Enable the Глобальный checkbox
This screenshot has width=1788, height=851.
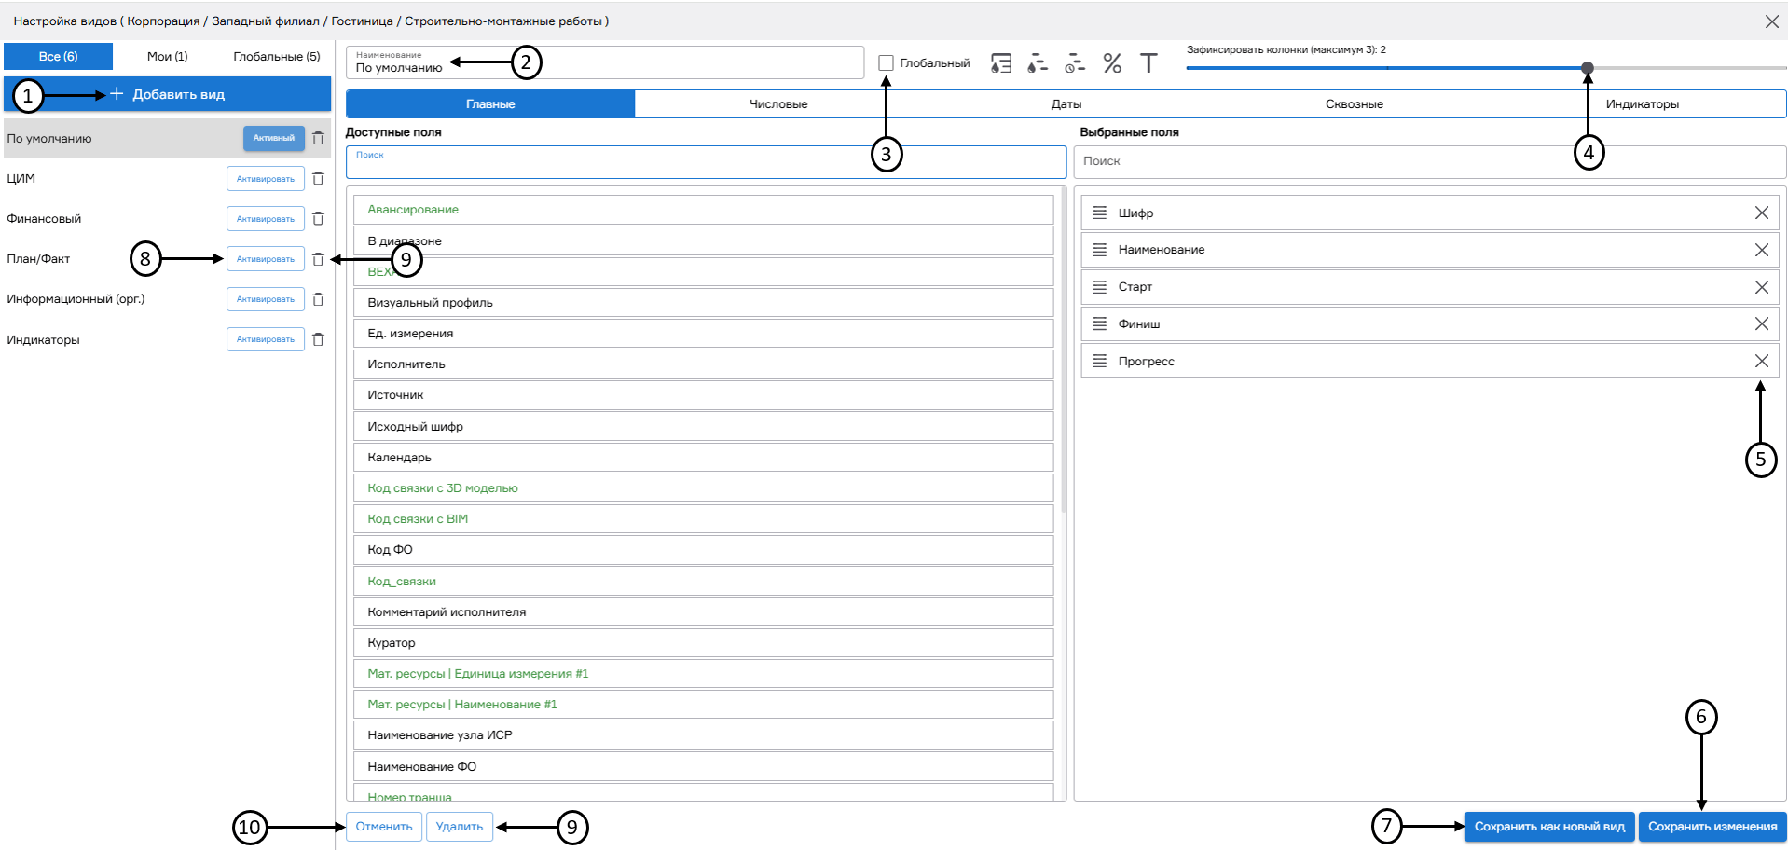(886, 63)
